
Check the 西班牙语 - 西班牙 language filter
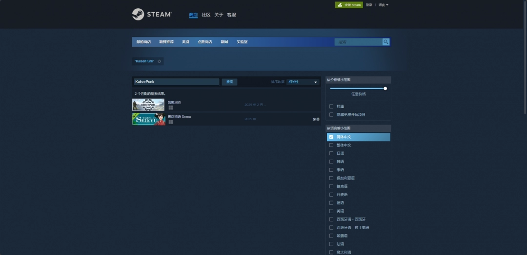[x=331, y=219]
